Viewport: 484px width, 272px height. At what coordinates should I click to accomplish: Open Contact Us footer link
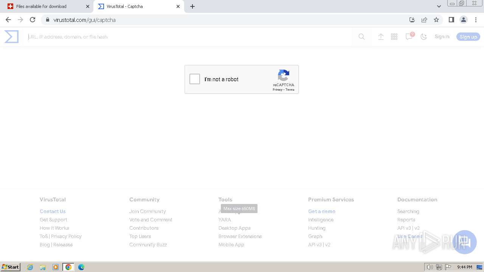click(53, 211)
